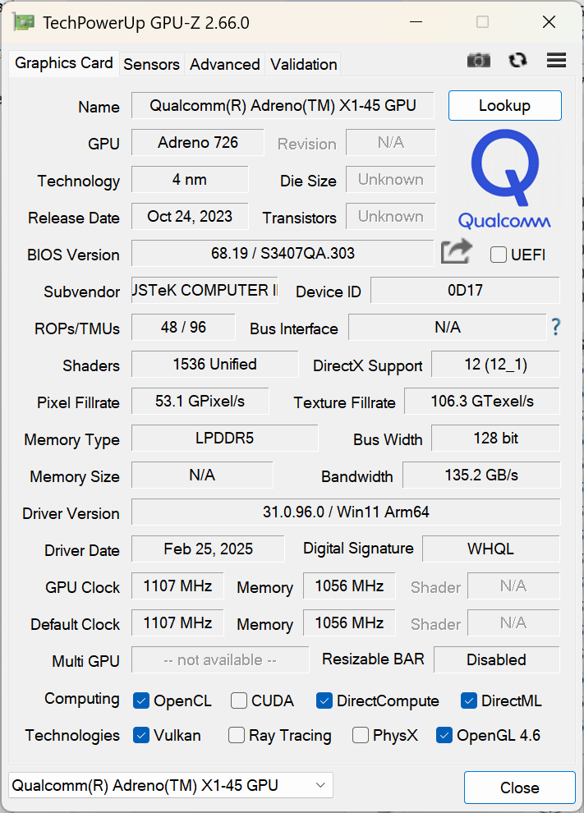584x813 pixels.
Task: Click the Driver Date field Feb 25, 2025
Action: (x=208, y=549)
